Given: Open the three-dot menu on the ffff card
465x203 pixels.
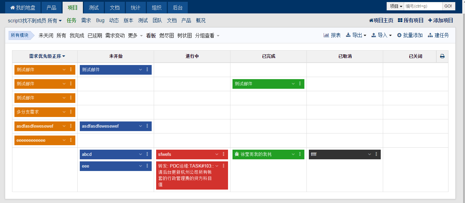Looking at the screenshot, I should click(x=376, y=154).
